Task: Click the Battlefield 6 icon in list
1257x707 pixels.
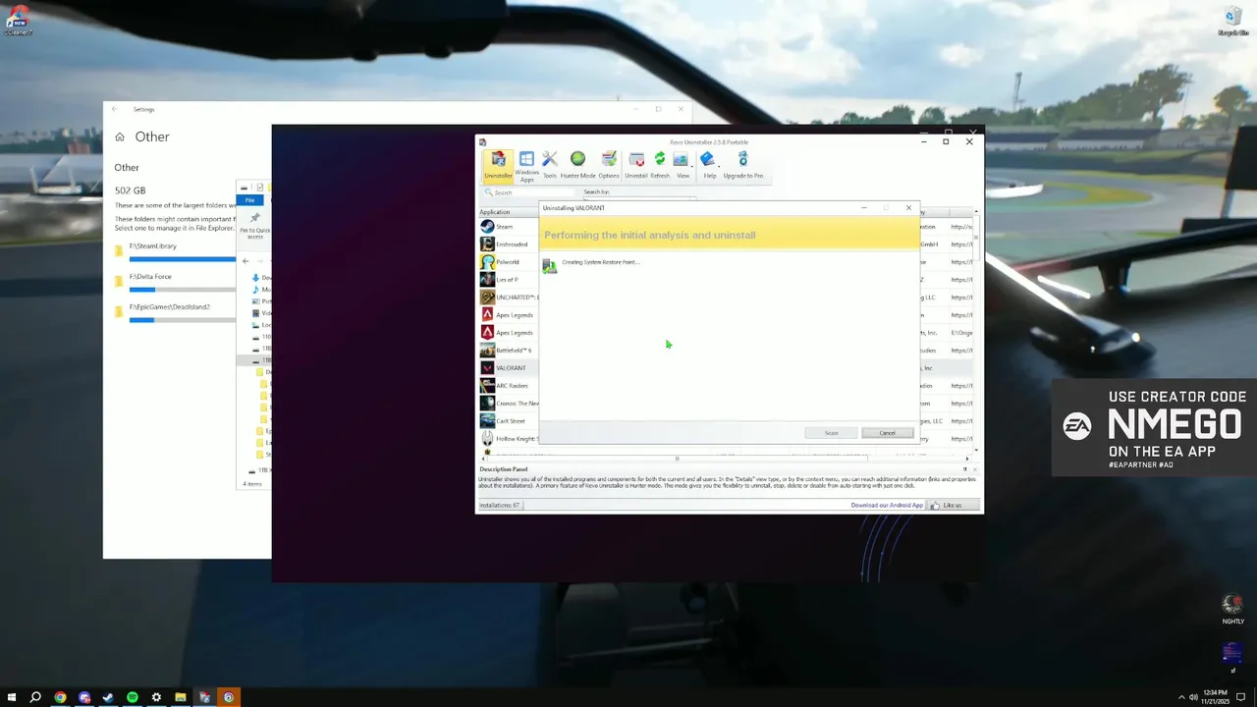Action: click(487, 351)
